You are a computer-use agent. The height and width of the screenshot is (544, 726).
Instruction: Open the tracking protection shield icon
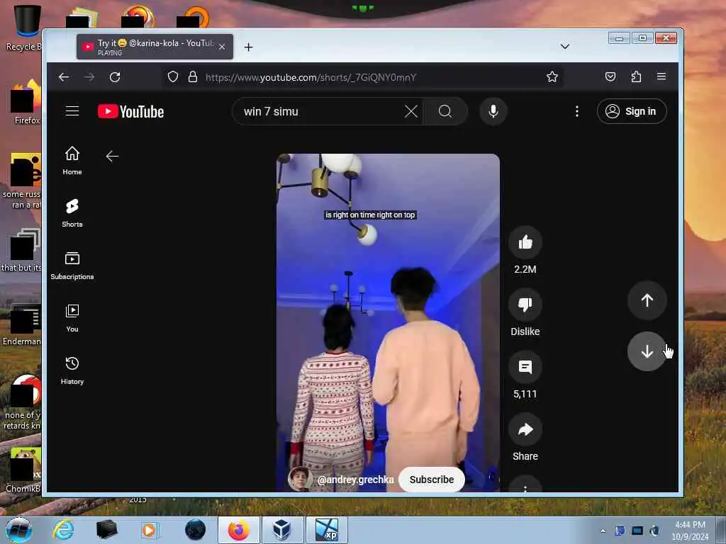click(x=173, y=76)
